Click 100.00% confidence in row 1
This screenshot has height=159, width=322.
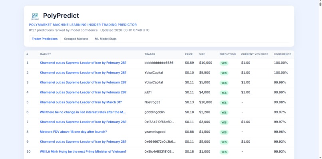click(281, 63)
